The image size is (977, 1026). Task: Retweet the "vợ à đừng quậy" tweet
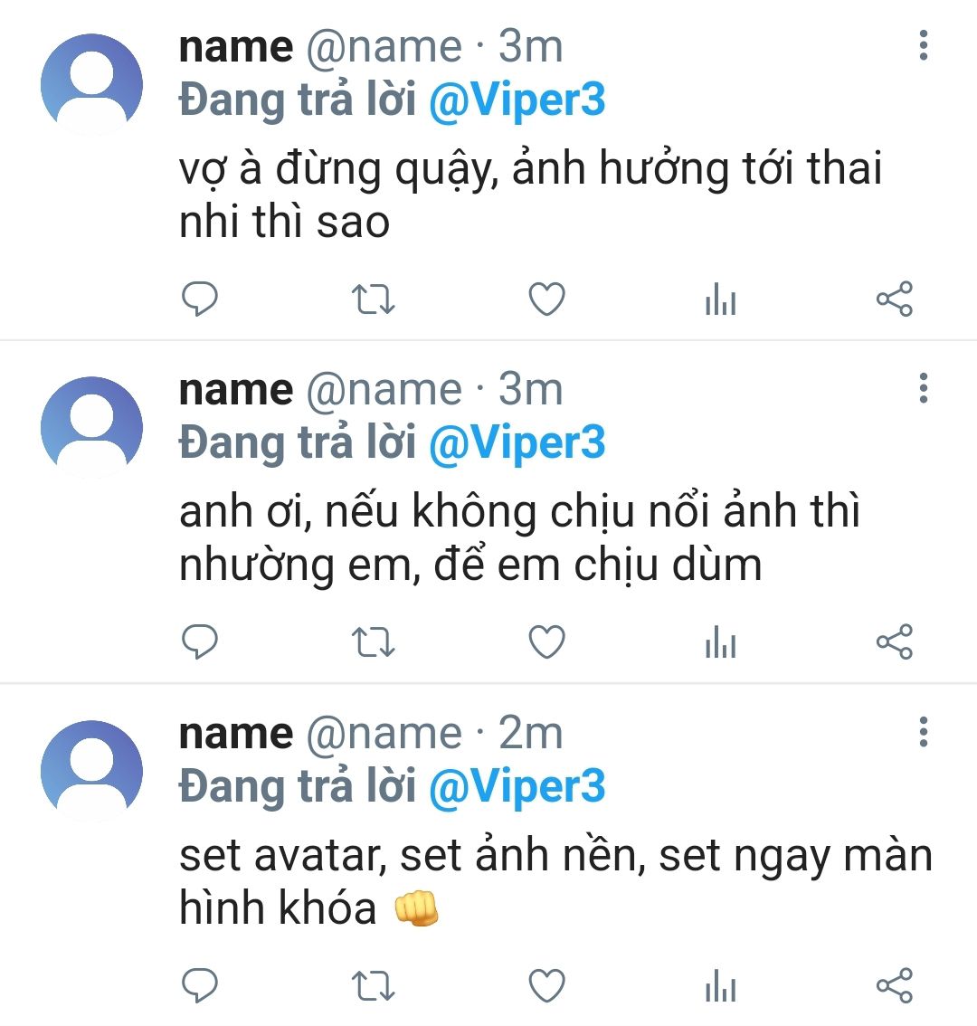[x=372, y=299]
